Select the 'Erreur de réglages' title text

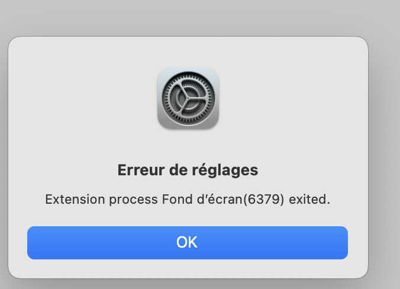pos(188,171)
